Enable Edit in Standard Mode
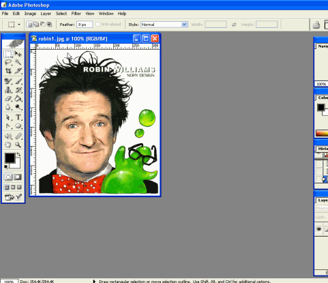The image size is (328, 283). 8,177
